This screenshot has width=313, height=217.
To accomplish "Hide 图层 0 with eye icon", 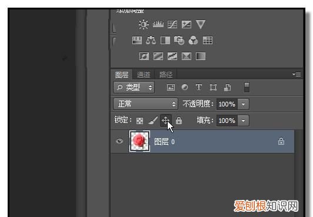I will [x=119, y=141].
